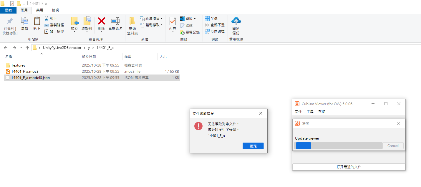Click the Start Backup cloud icon
The width and height of the screenshot is (421, 187).
236,21
